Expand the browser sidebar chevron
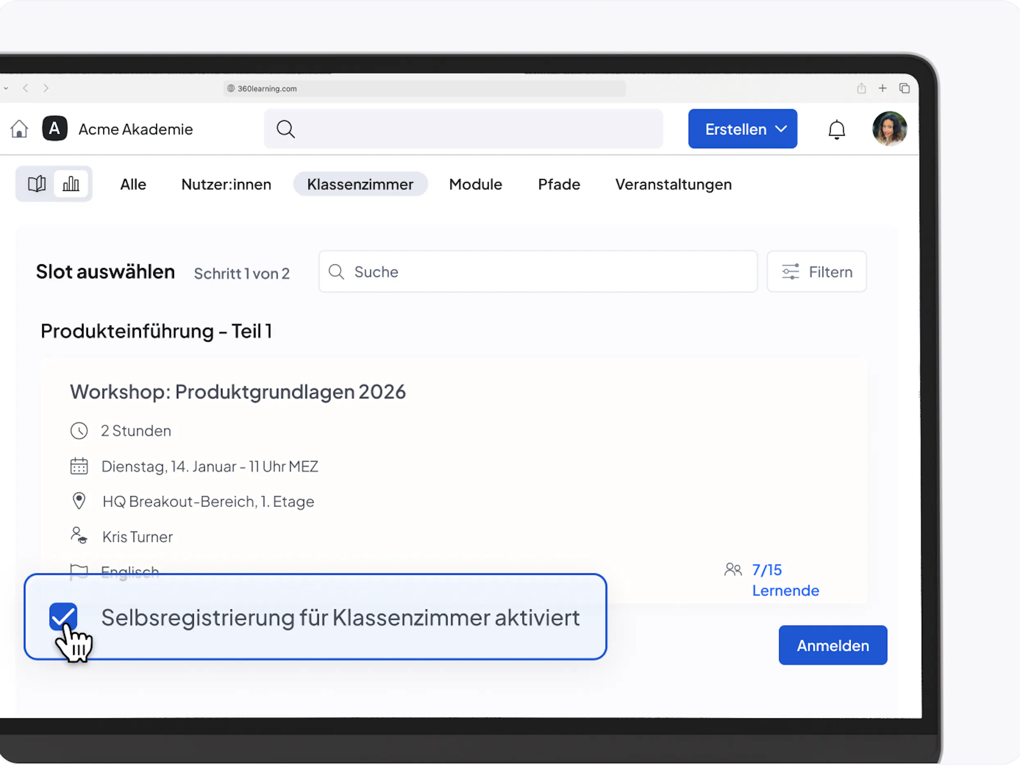Image resolution: width=1020 pixels, height=765 pixels. click(6, 88)
